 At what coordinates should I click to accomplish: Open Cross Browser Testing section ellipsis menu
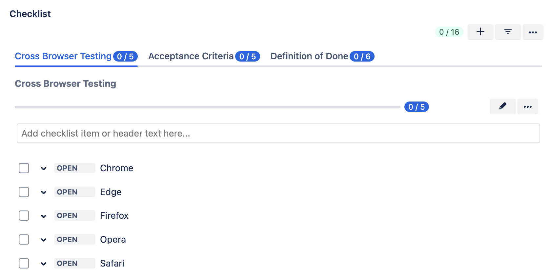coord(527,107)
